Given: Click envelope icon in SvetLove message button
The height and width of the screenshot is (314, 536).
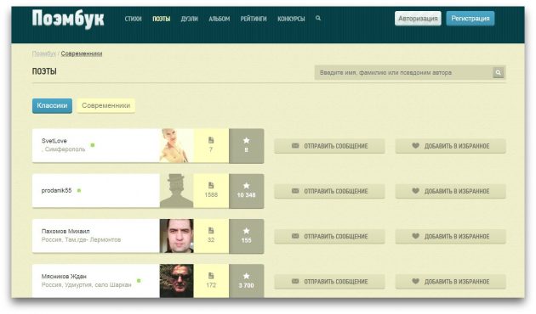Looking at the screenshot, I should [295, 146].
